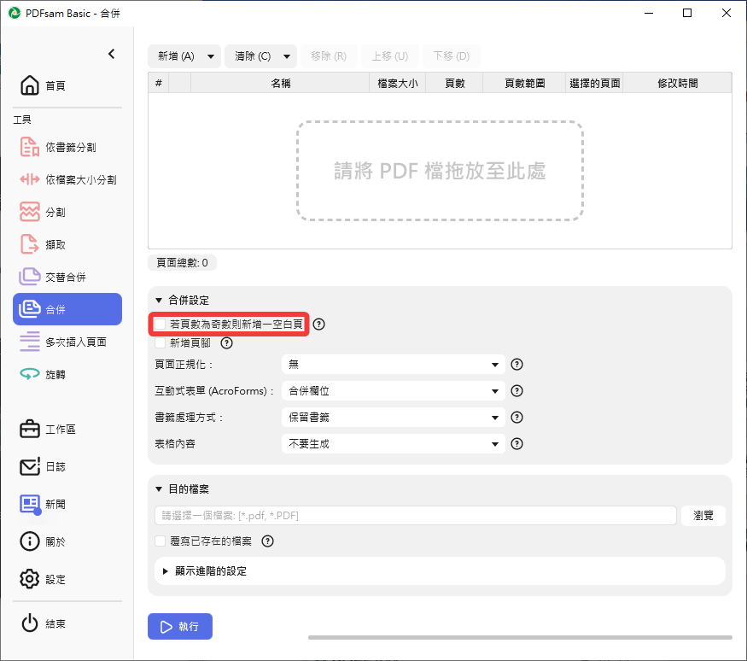Open the 日誌 log envelope icon
This screenshot has height=661, width=747.
(30, 466)
